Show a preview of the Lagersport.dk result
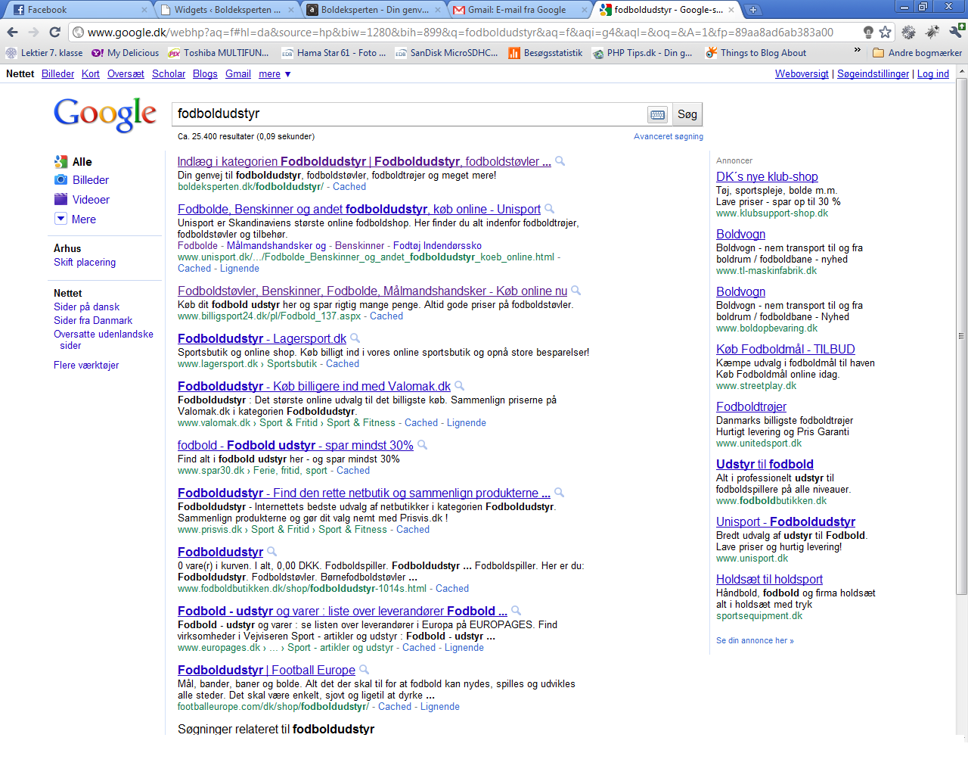This screenshot has width=968, height=775. point(355,338)
